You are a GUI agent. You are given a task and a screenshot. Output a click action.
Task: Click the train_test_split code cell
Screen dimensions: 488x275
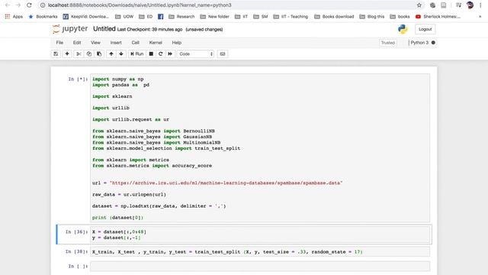click(260, 251)
